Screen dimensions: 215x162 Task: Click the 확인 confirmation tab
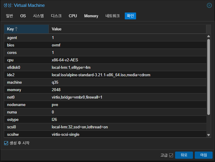(x=130, y=16)
